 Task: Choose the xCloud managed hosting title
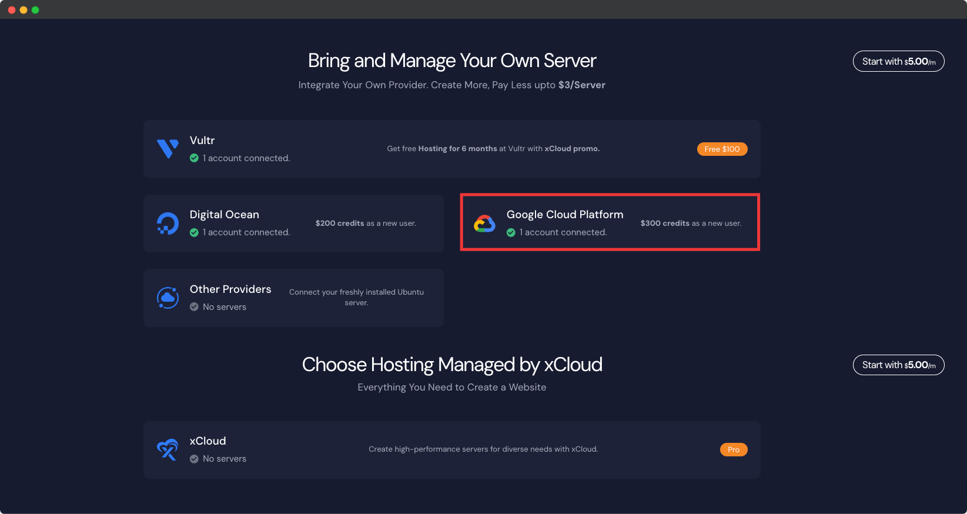pyautogui.click(x=208, y=441)
